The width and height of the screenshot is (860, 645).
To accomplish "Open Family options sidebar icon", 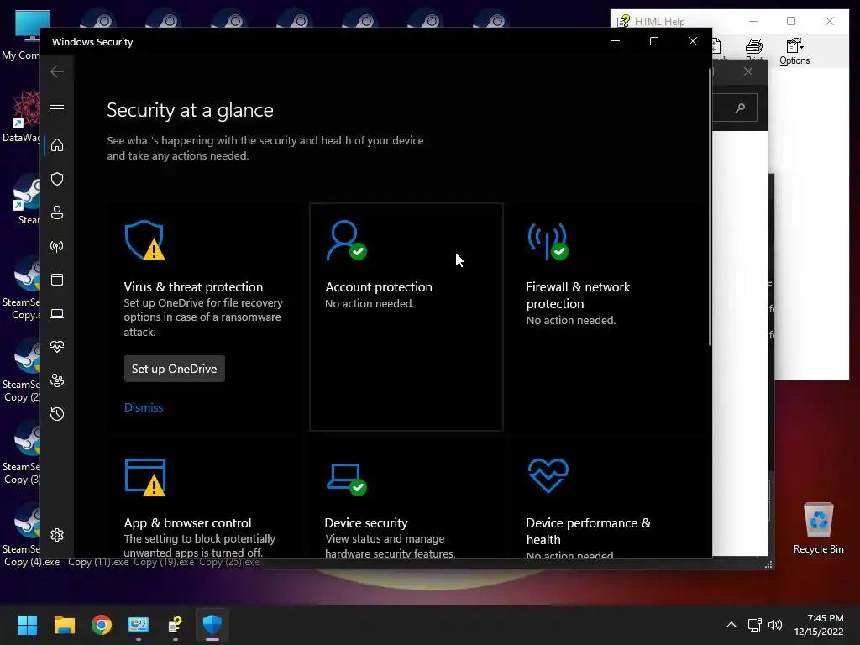I will pyautogui.click(x=57, y=380).
